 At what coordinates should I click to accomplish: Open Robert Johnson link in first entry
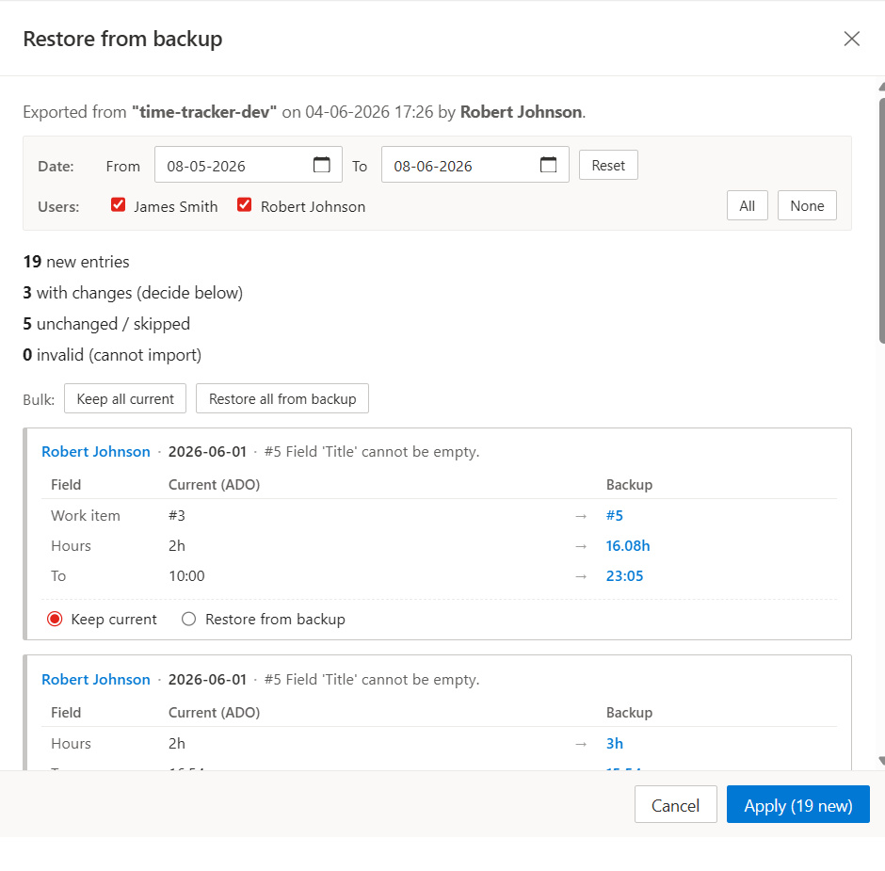[96, 452]
